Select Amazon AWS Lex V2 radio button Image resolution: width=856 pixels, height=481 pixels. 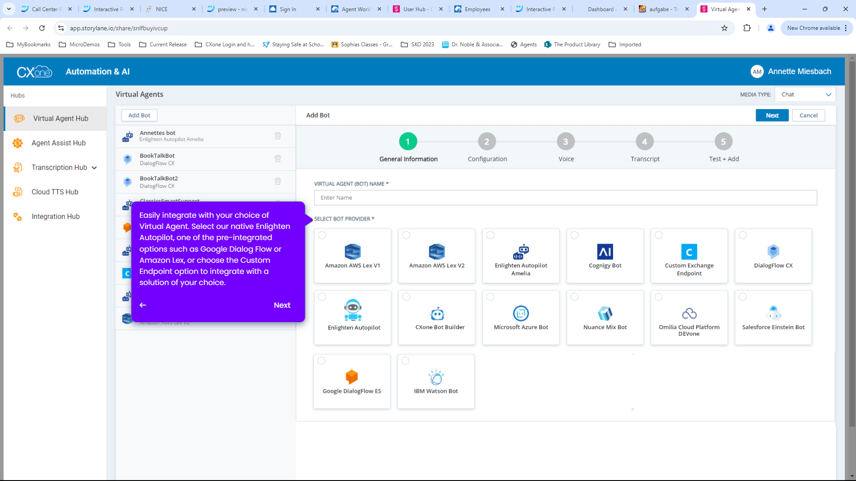406,235
